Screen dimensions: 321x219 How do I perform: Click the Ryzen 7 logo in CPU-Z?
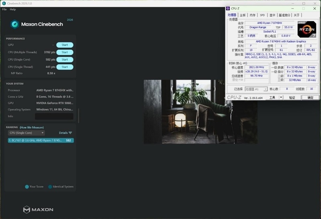307,29
